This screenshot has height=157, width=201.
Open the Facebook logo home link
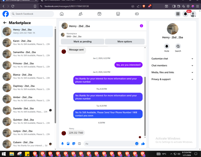[x=6, y=14]
